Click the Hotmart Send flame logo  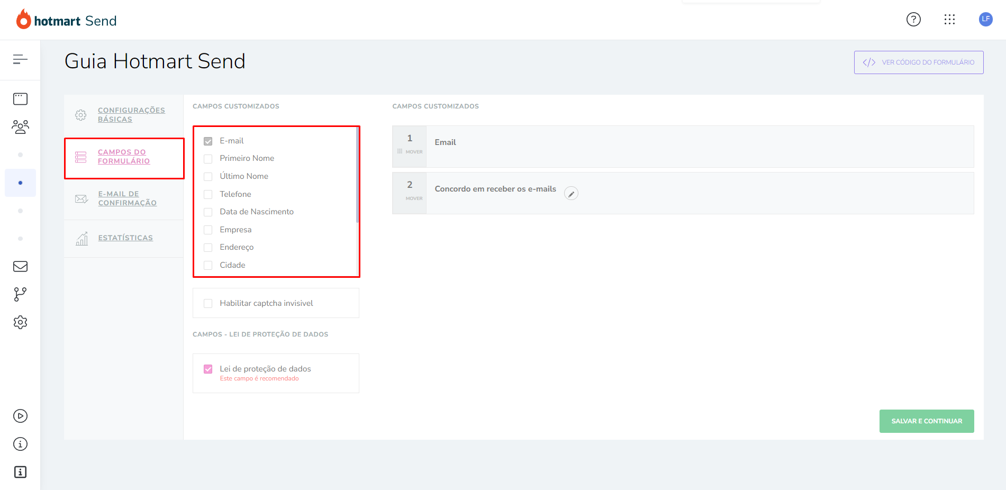[x=23, y=19]
